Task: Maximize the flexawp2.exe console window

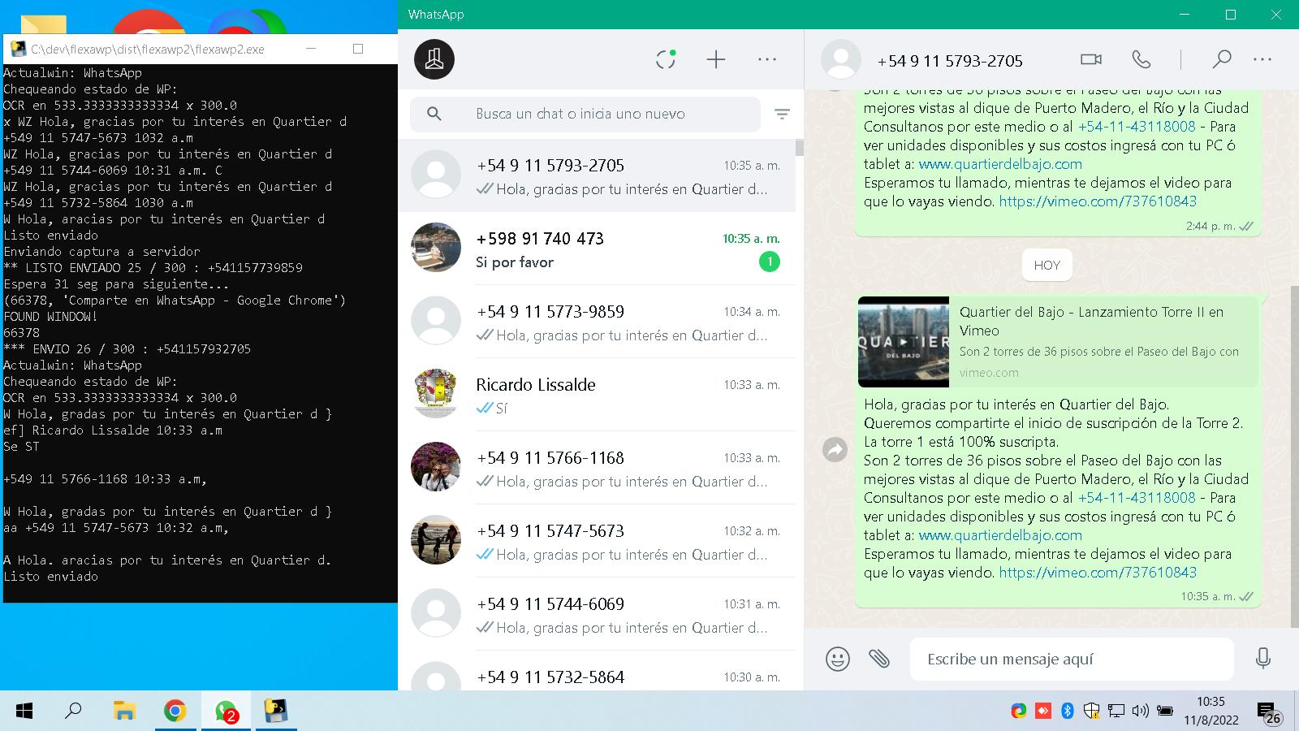Action: coord(358,49)
